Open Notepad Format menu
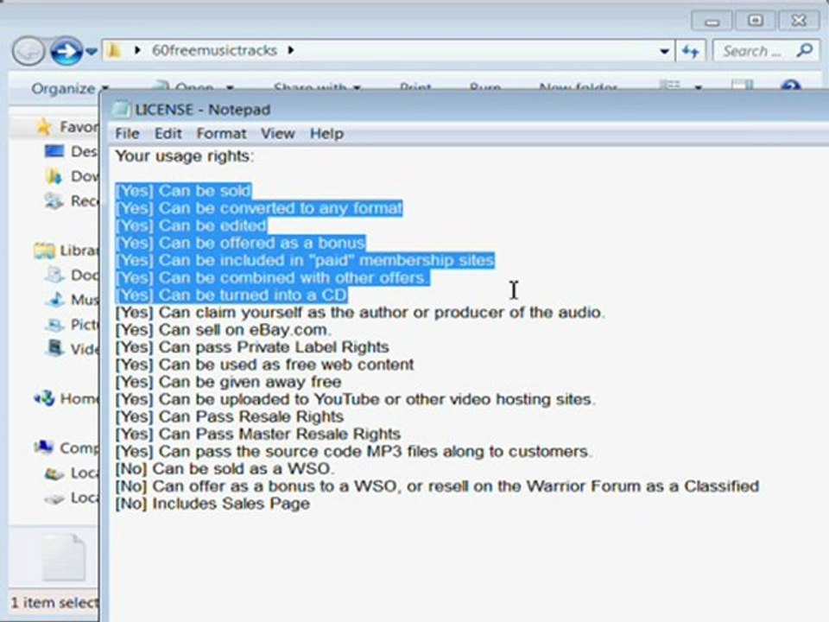Viewport: 829px width, 622px height. tap(221, 133)
